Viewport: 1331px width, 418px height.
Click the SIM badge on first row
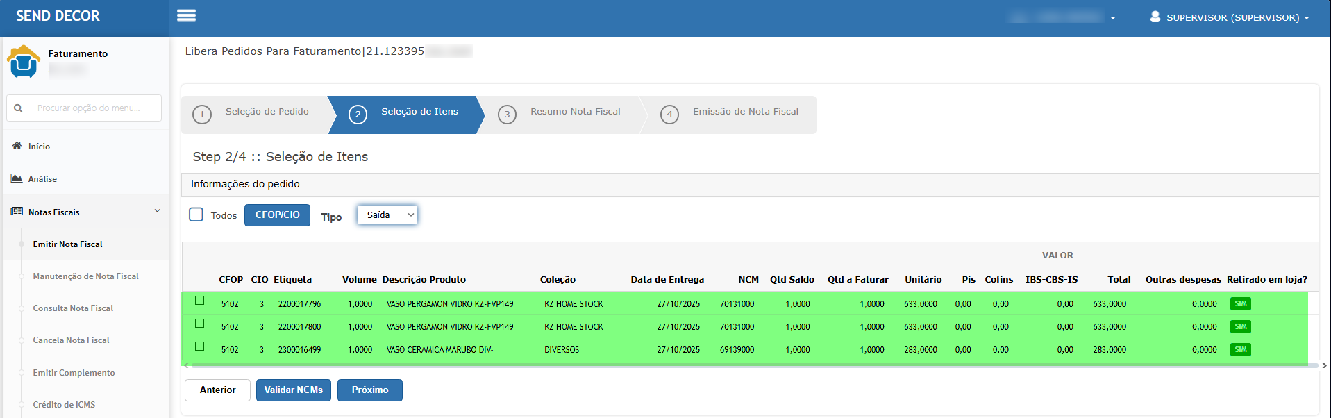point(1240,304)
